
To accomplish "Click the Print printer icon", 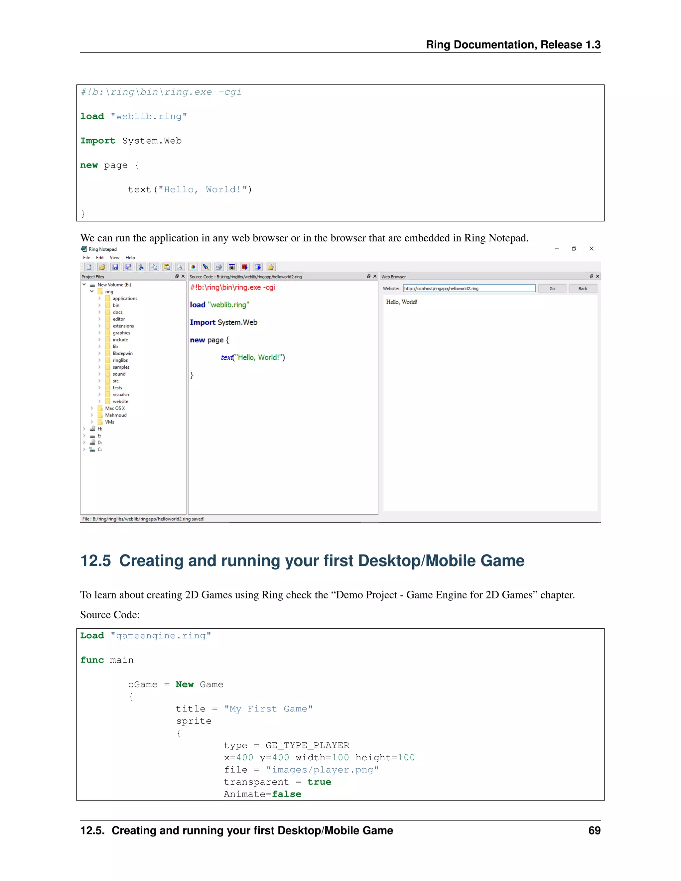I will tap(219, 267).
